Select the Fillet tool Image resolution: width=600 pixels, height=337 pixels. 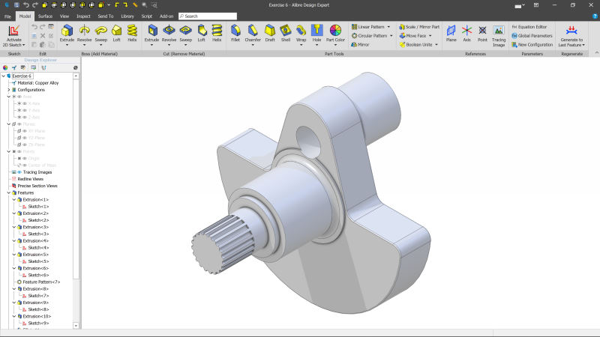[x=235, y=34]
